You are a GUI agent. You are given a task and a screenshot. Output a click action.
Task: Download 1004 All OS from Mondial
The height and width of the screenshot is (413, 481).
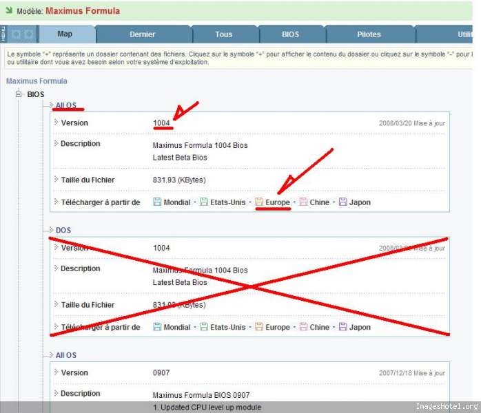177,202
